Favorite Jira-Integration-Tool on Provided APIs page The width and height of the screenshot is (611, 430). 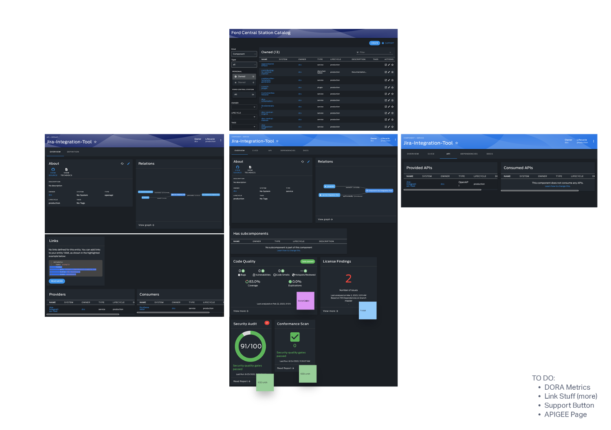click(x=457, y=143)
